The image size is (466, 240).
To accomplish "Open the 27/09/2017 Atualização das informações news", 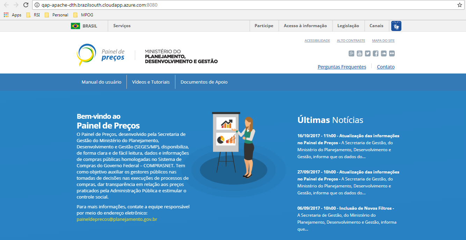I will click(348, 182).
